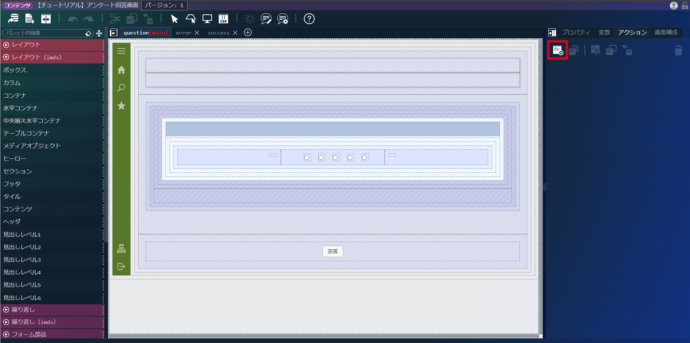Close the success tab
The height and width of the screenshot is (343, 690).
(235, 33)
